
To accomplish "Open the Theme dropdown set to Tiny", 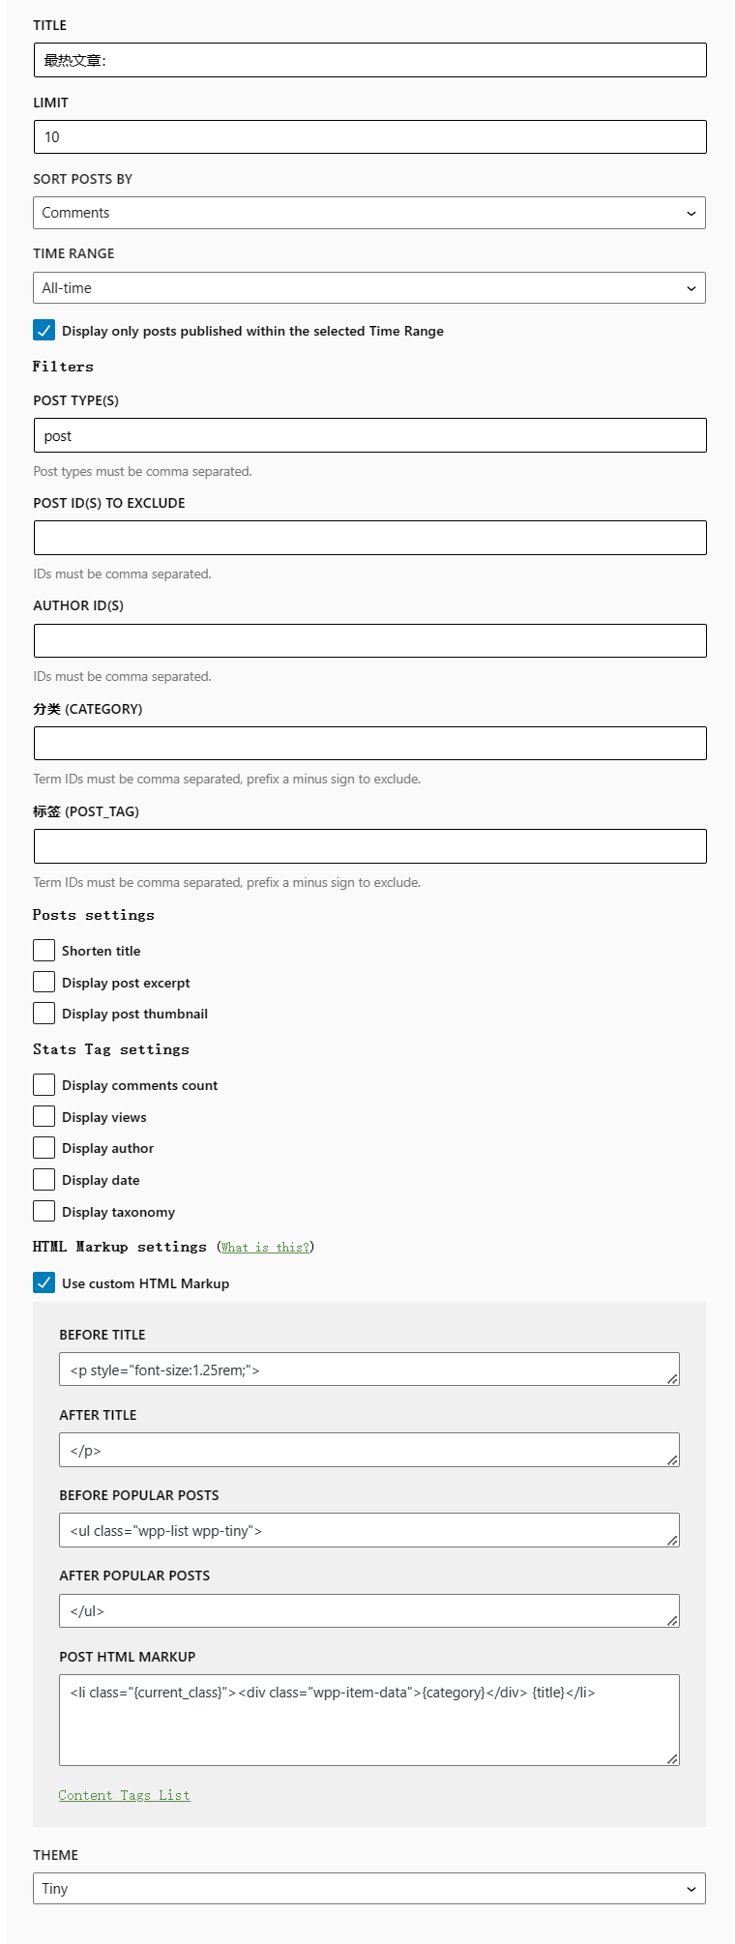I will 368,1888.
